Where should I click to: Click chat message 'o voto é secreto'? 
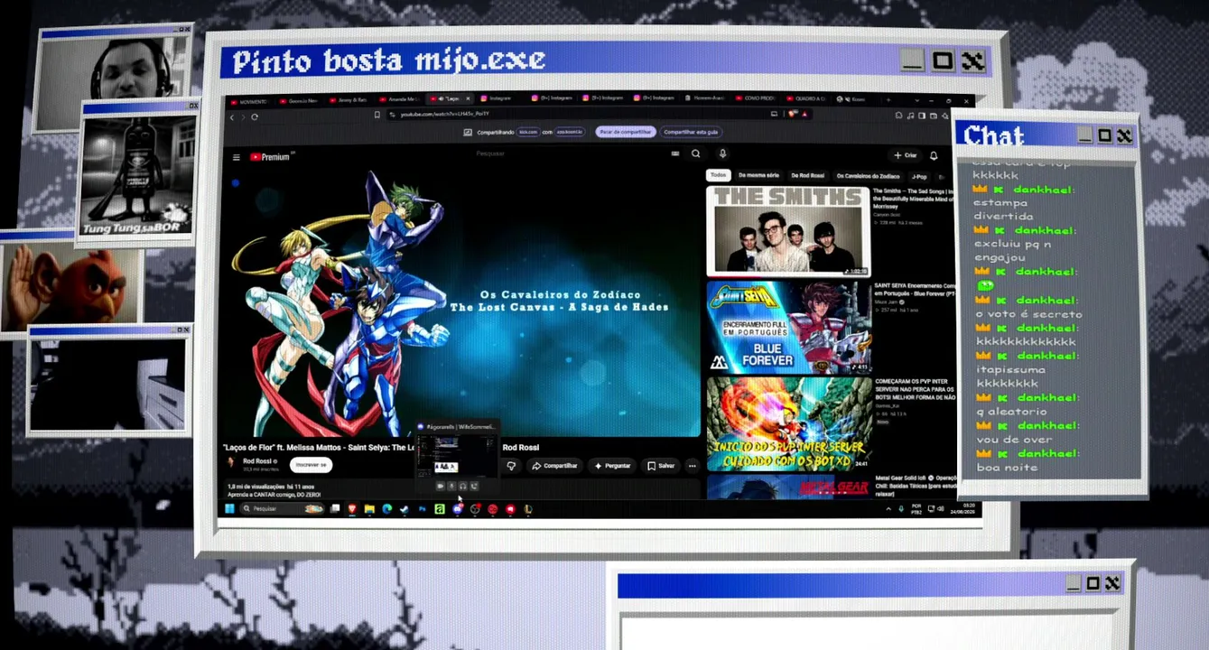(1027, 314)
